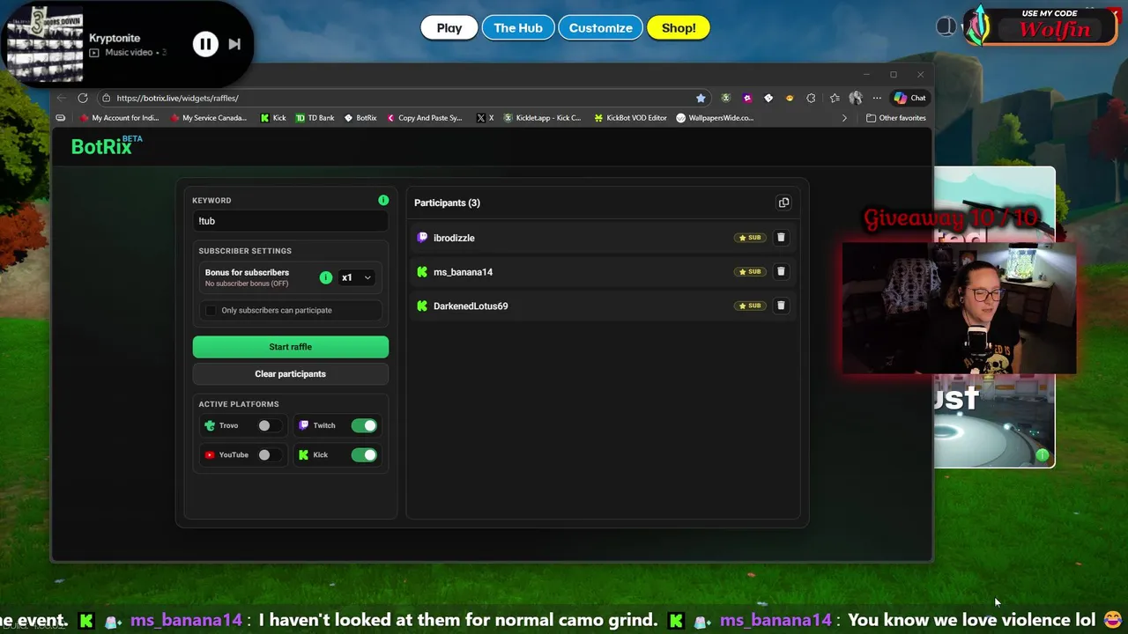
Task: Open the x1 subscriber bonus dropdown
Action: [x=357, y=277]
